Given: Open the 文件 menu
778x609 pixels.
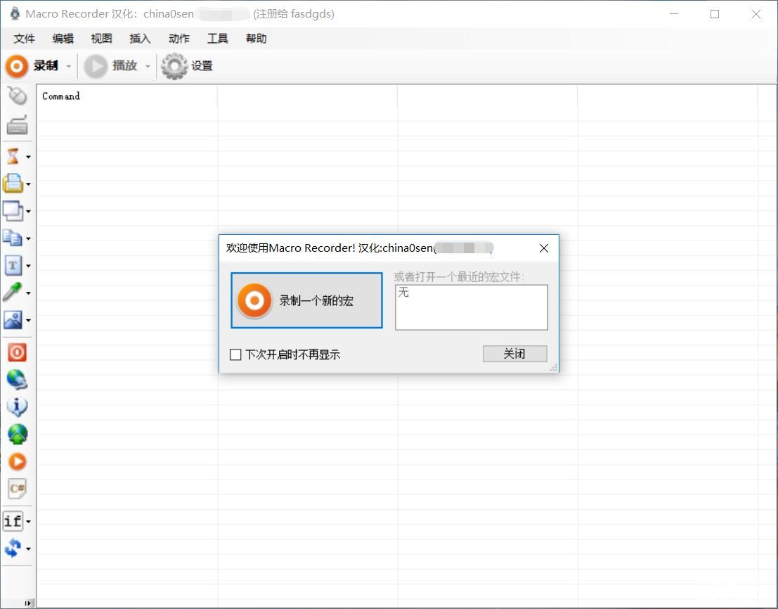Looking at the screenshot, I should coord(25,39).
